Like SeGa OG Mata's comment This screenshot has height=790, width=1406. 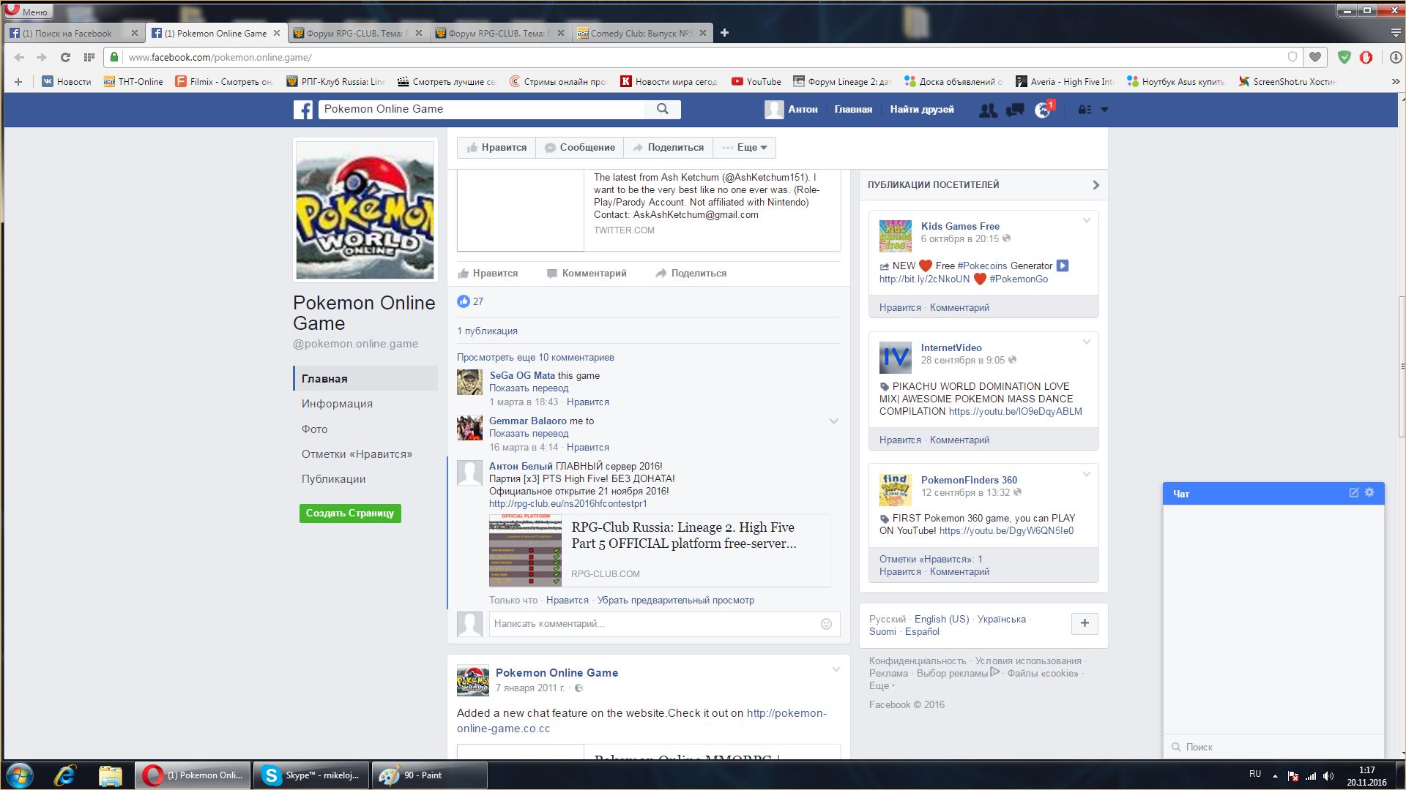(x=587, y=402)
